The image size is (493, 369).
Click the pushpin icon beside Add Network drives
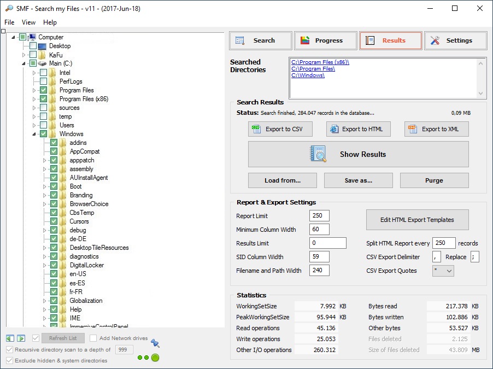pos(155,343)
